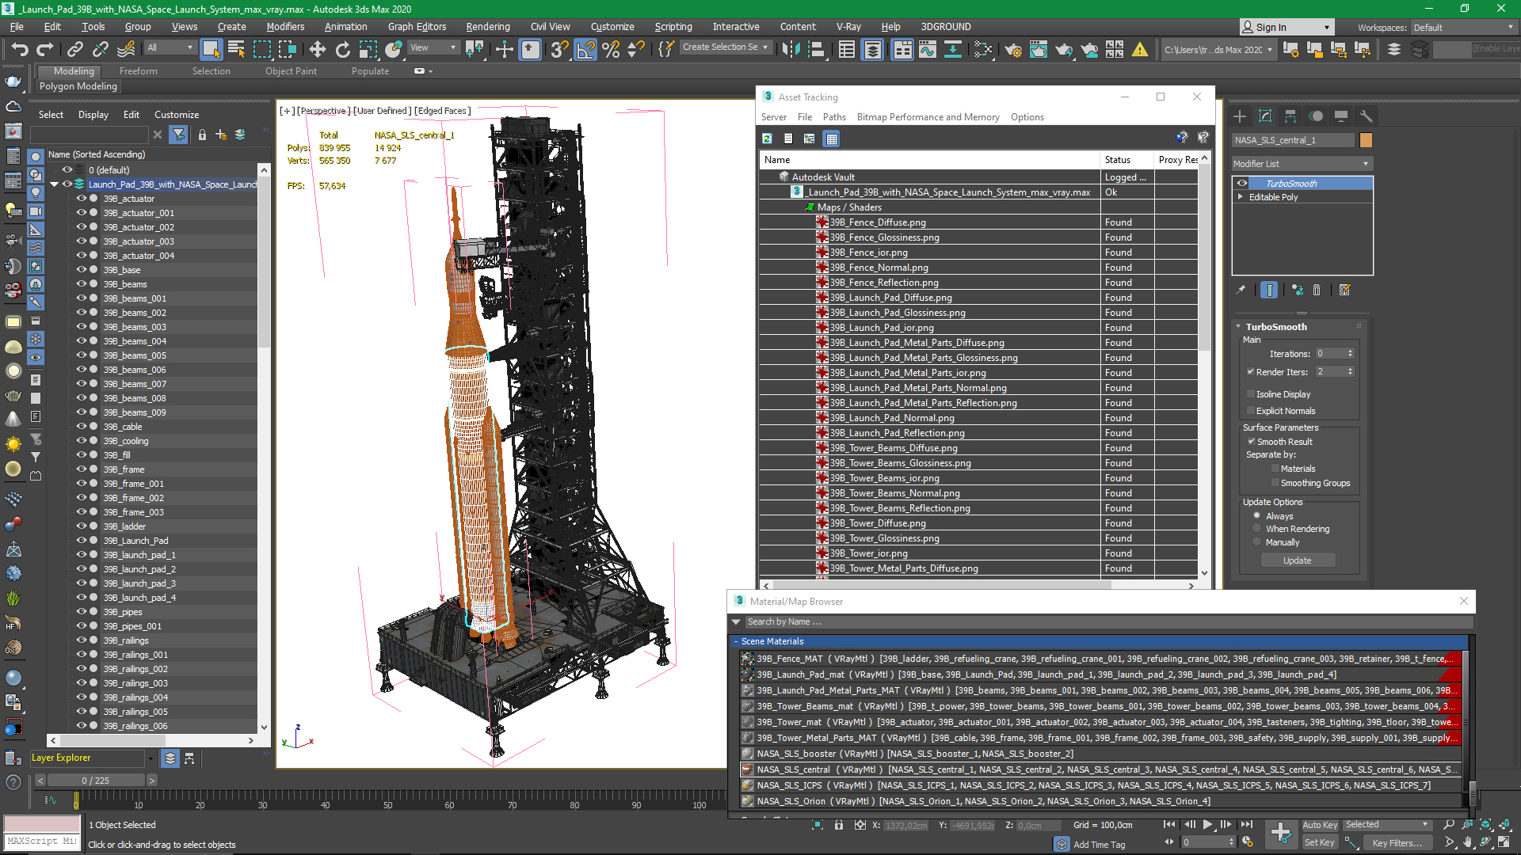Collapse the Launch_Pad_39B layer tree
The height and width of the screenshot is (855, 1521).
coord(55,184)
